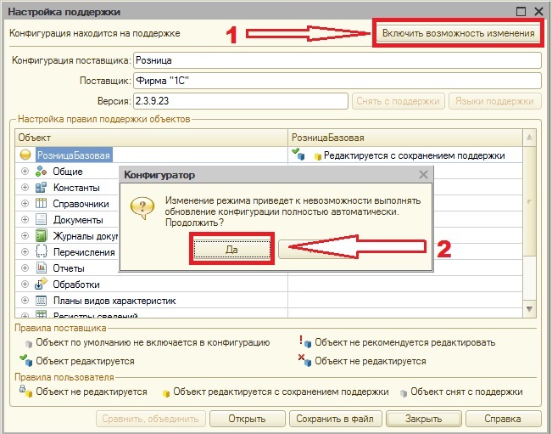This screenshot has width=552, height=434.
Task: Click the Обработки icon
Action: click(42, 284)
